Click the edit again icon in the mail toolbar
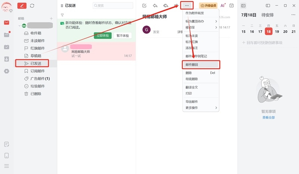 click(144, 6)
